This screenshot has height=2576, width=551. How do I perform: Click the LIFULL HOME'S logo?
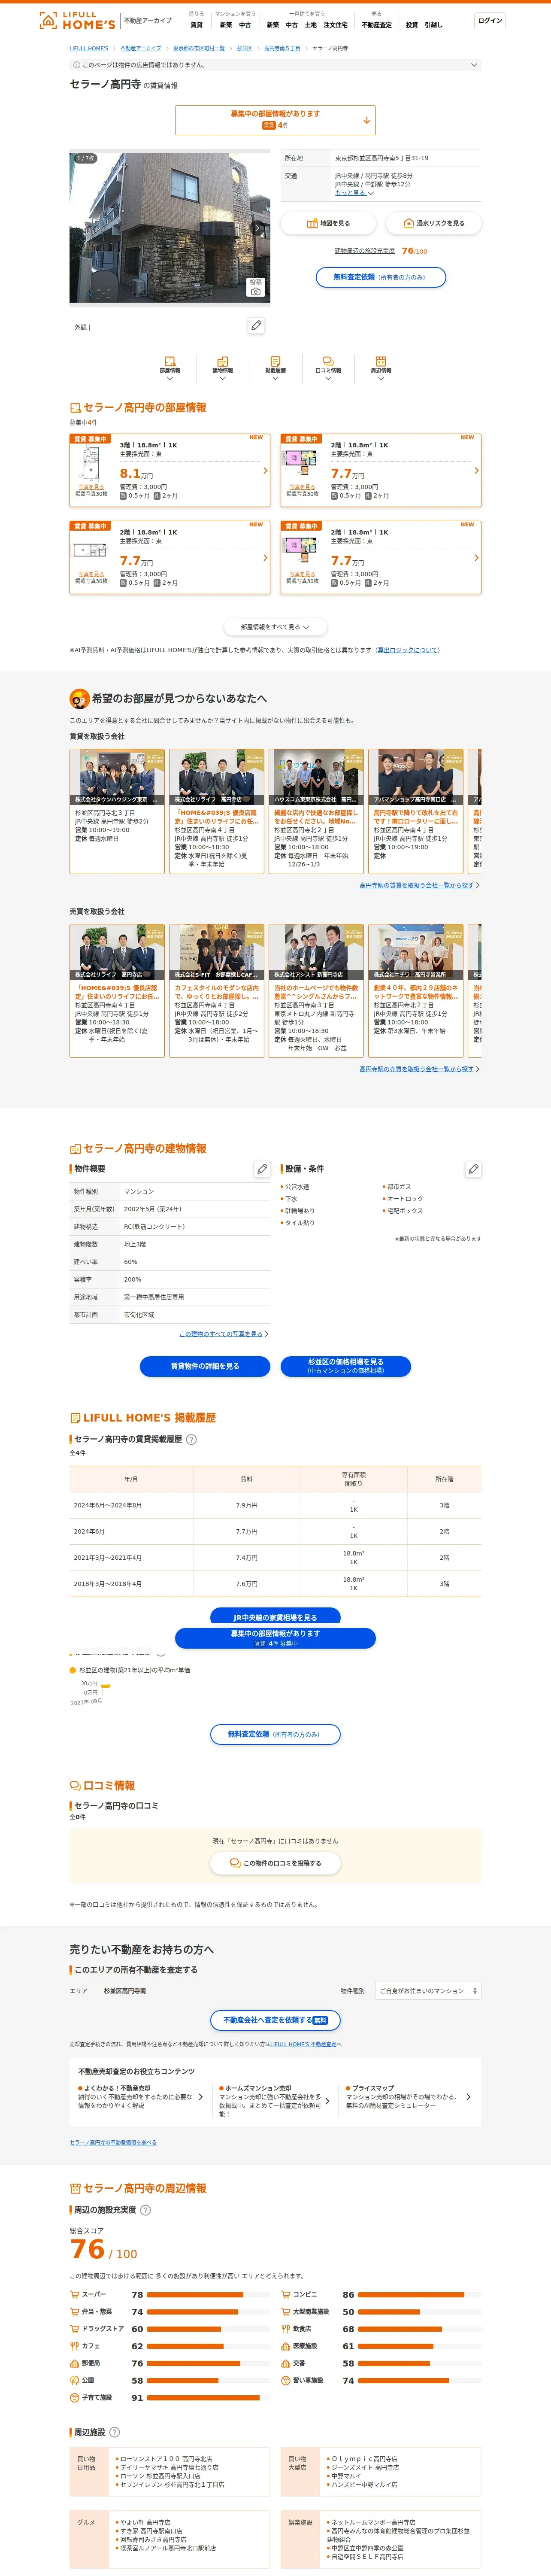pyautogui.click(x=77, y=20)
